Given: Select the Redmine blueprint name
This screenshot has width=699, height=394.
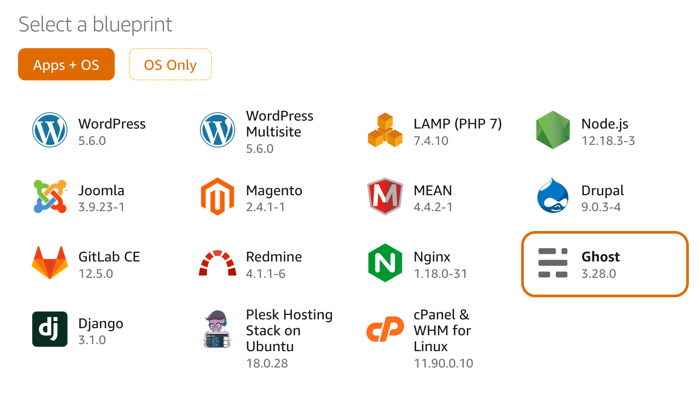Looking at the screenshot, I should tap(274, 257).
